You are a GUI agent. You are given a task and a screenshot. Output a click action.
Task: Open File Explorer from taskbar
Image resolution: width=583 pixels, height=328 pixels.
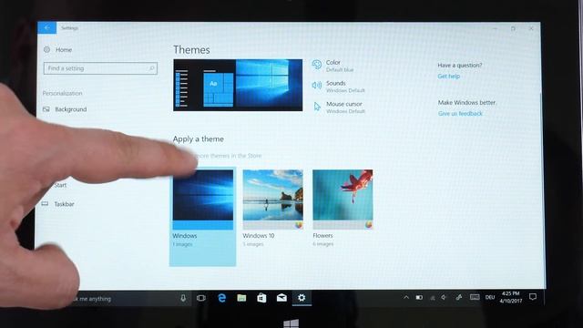click(241, 298)
